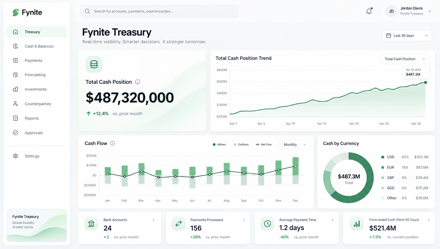Click the search magnifier icon
The height and width of the screenshot is (249, 440).
(x=87, y=11)
